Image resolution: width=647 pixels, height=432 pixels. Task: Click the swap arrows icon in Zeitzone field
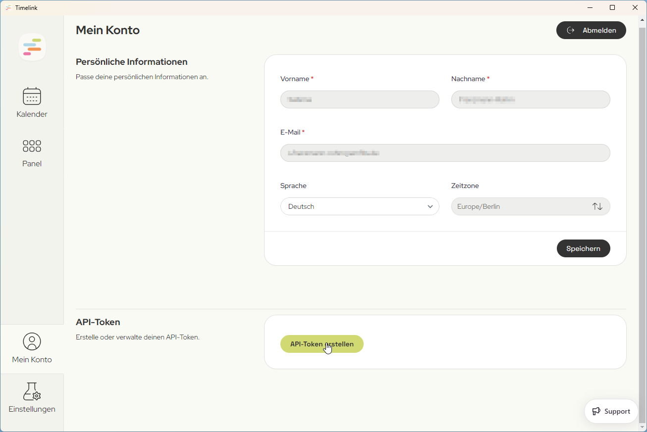pyautogui.click(x=597, y=206)
